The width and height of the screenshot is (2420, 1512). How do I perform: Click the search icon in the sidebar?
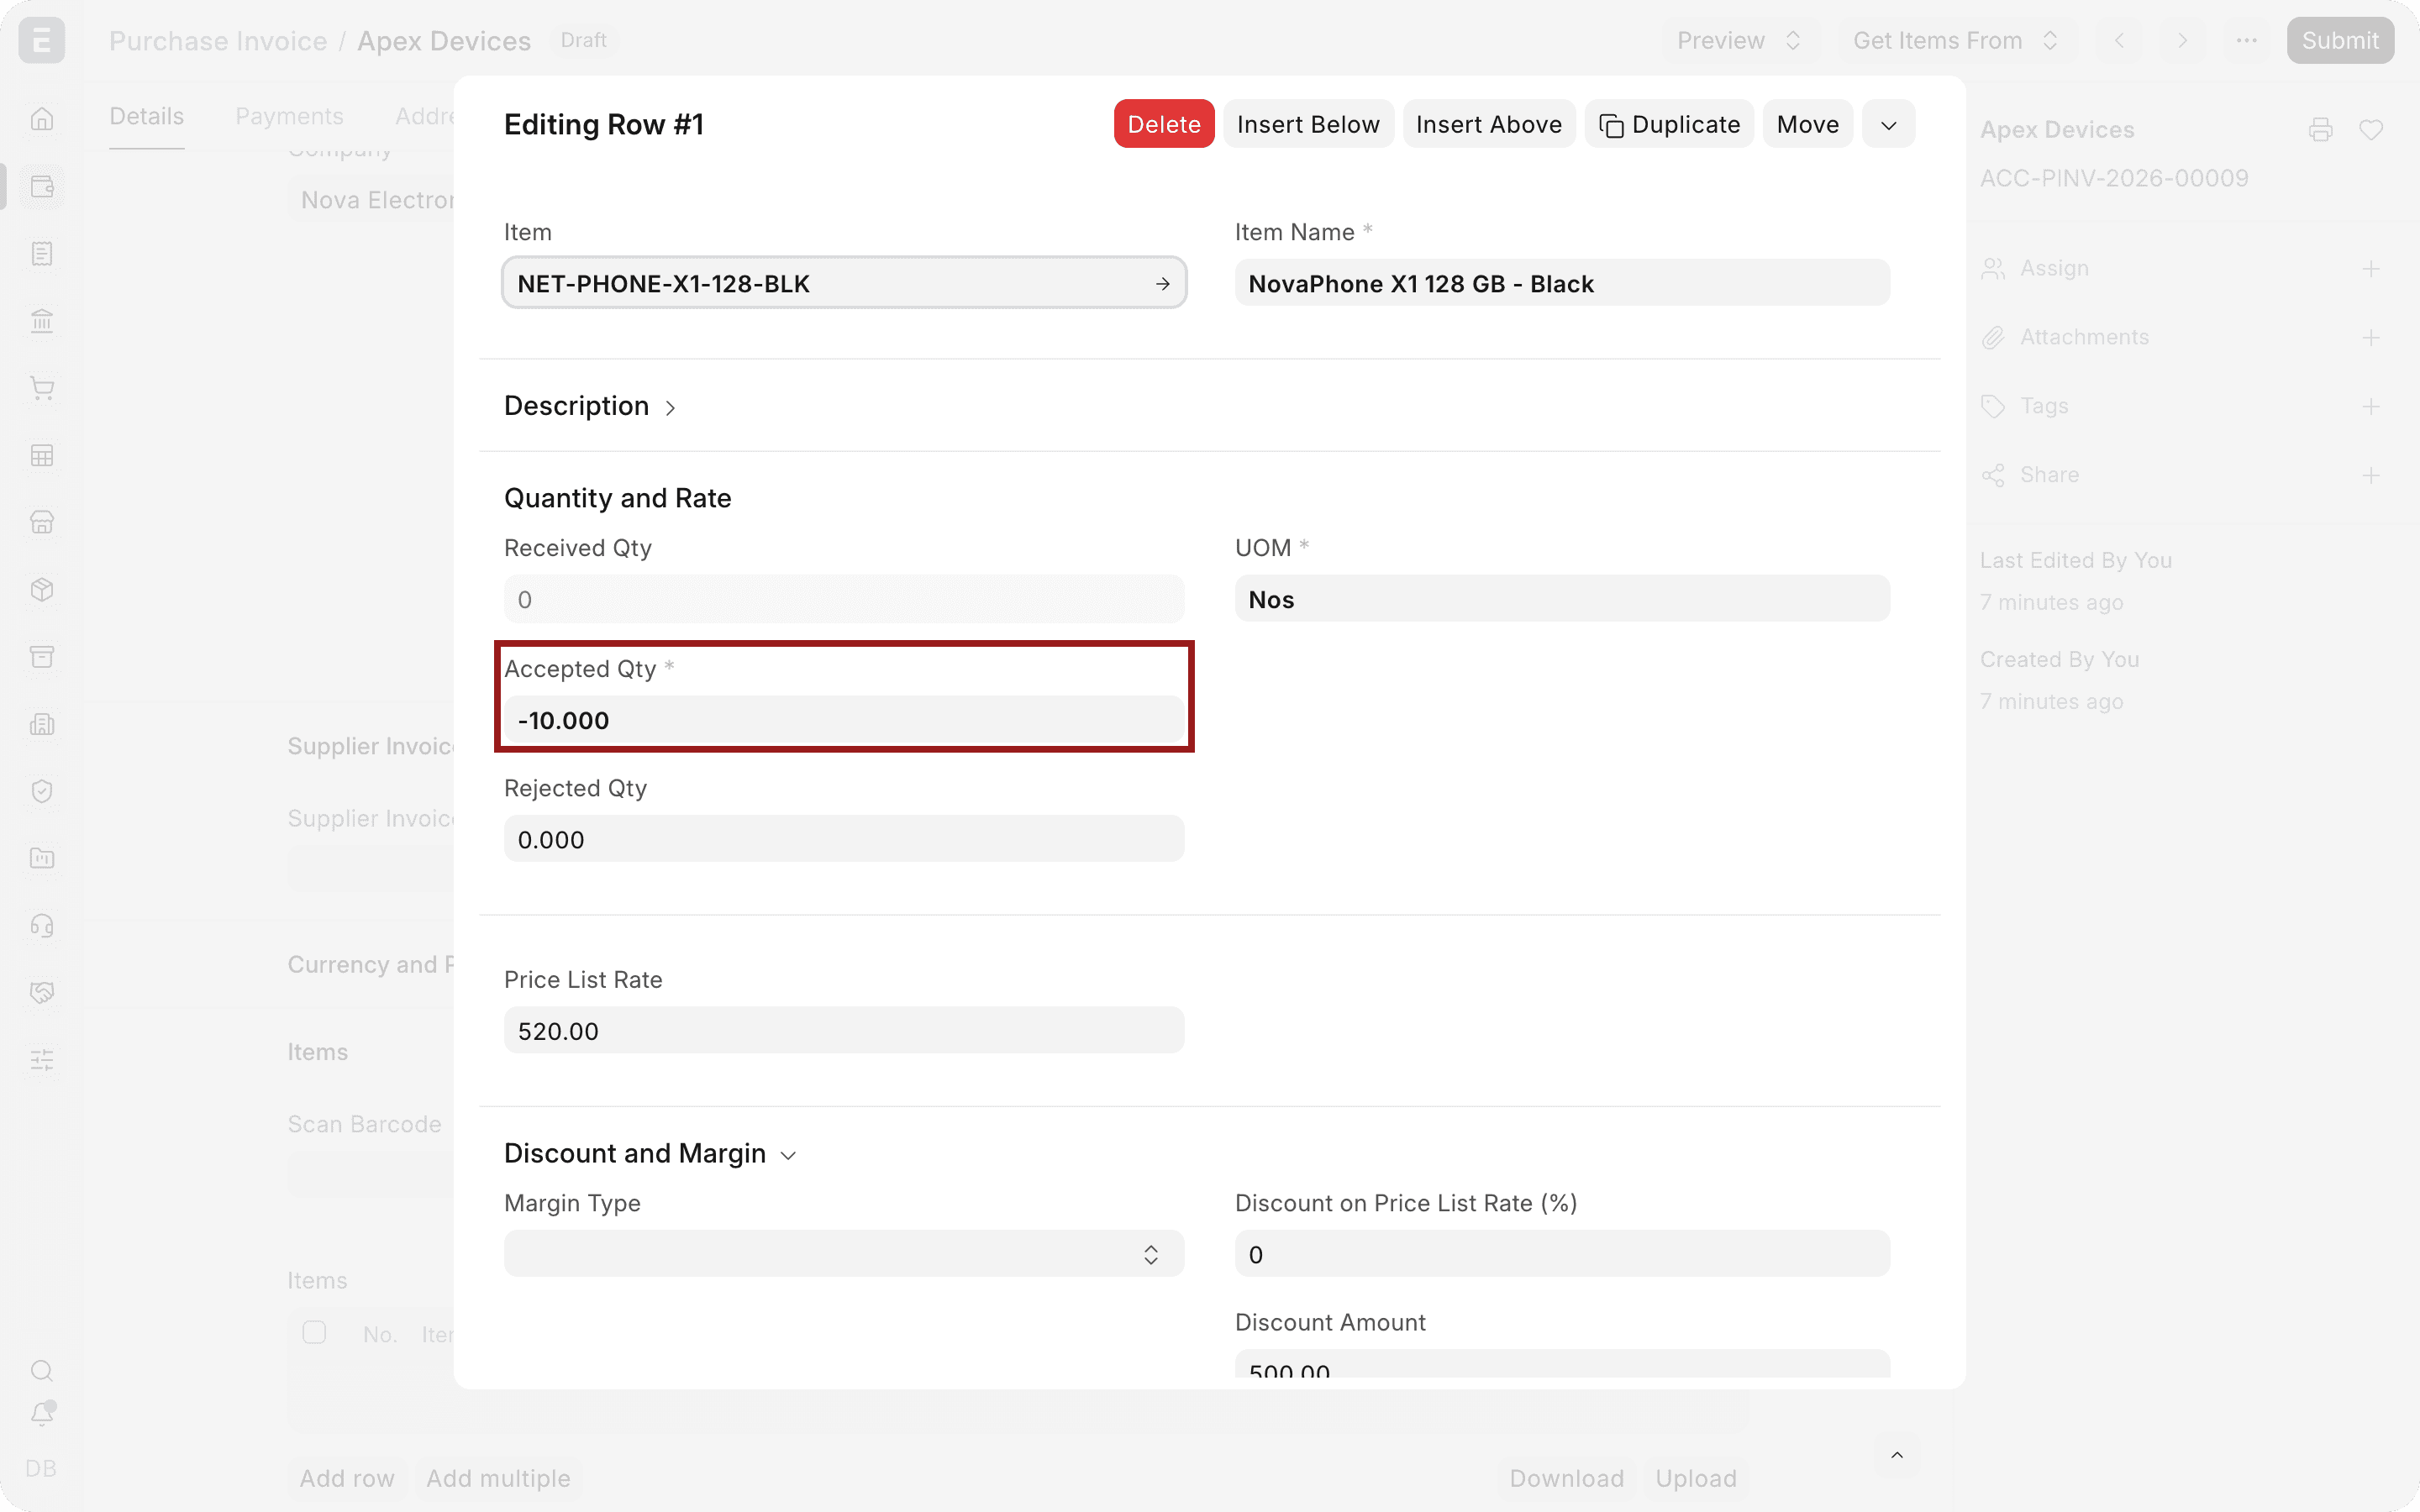(42, 1370)
